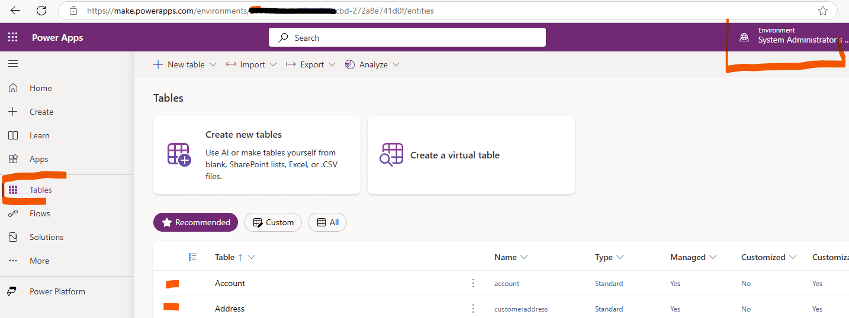
Task: Sort by the Managed column header
Action: click(x=688, y=257)
